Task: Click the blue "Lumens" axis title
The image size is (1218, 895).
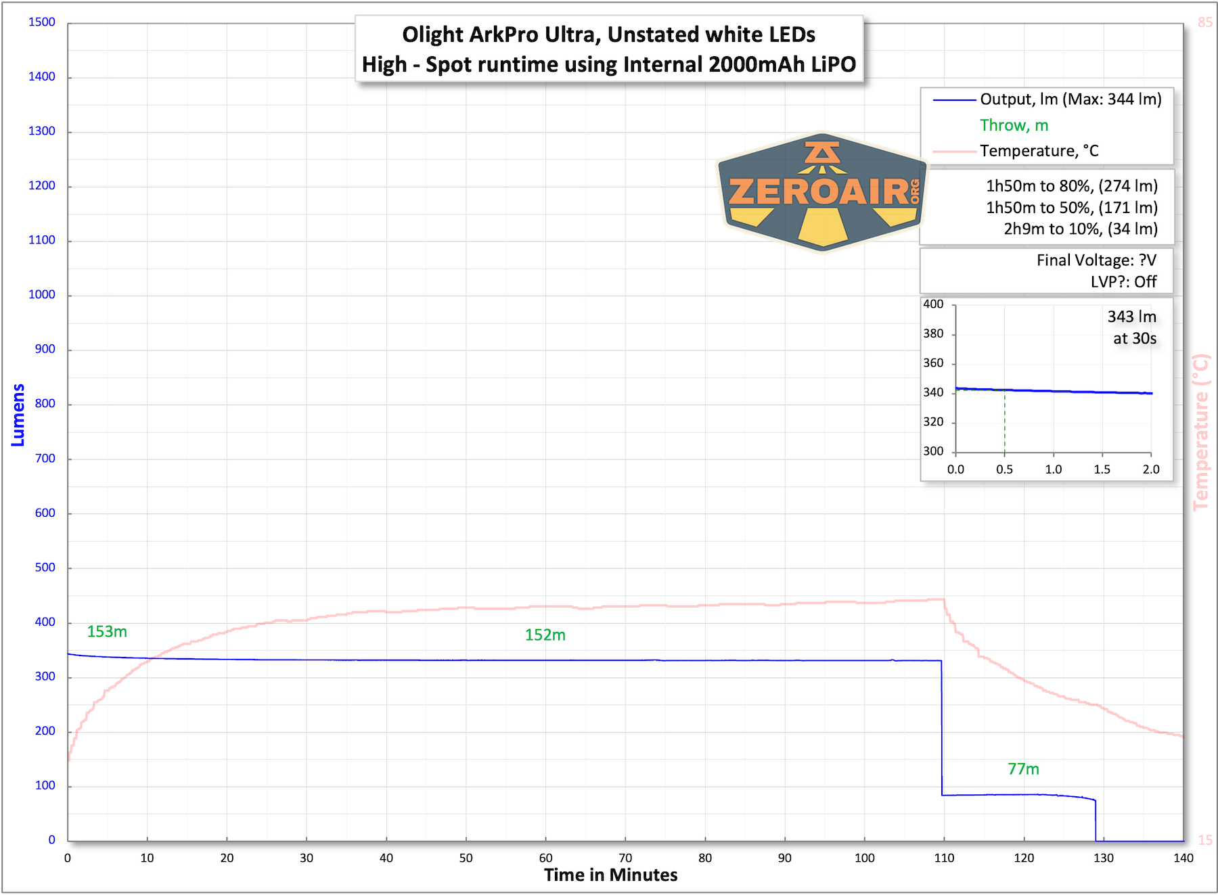Action: (18, 415)
